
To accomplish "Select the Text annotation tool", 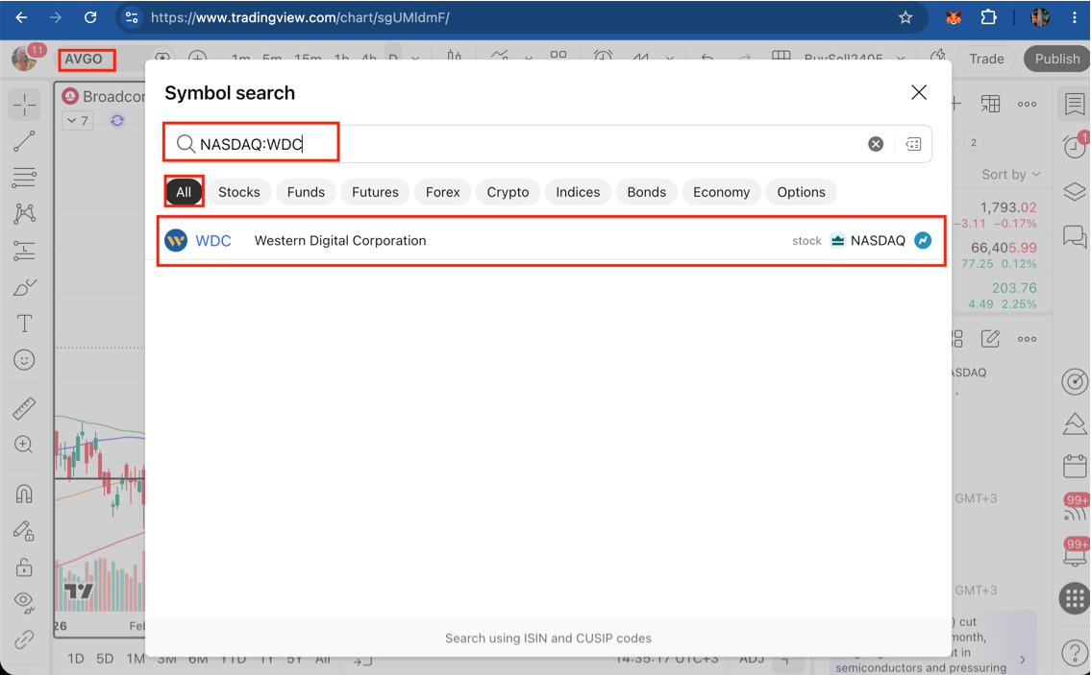I will [x=24, y=324].
